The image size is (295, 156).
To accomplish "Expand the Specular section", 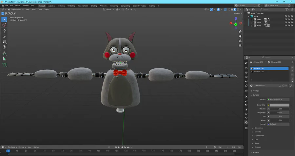I will [x=258, y=132].
